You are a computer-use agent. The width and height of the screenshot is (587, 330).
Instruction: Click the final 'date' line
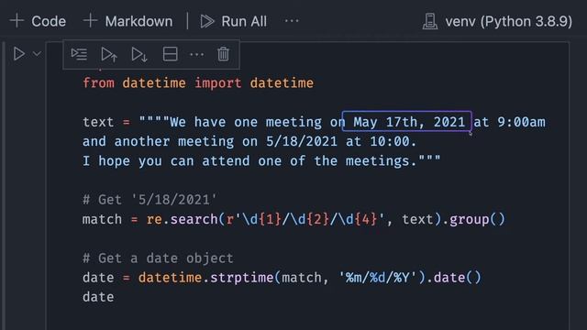98,297
